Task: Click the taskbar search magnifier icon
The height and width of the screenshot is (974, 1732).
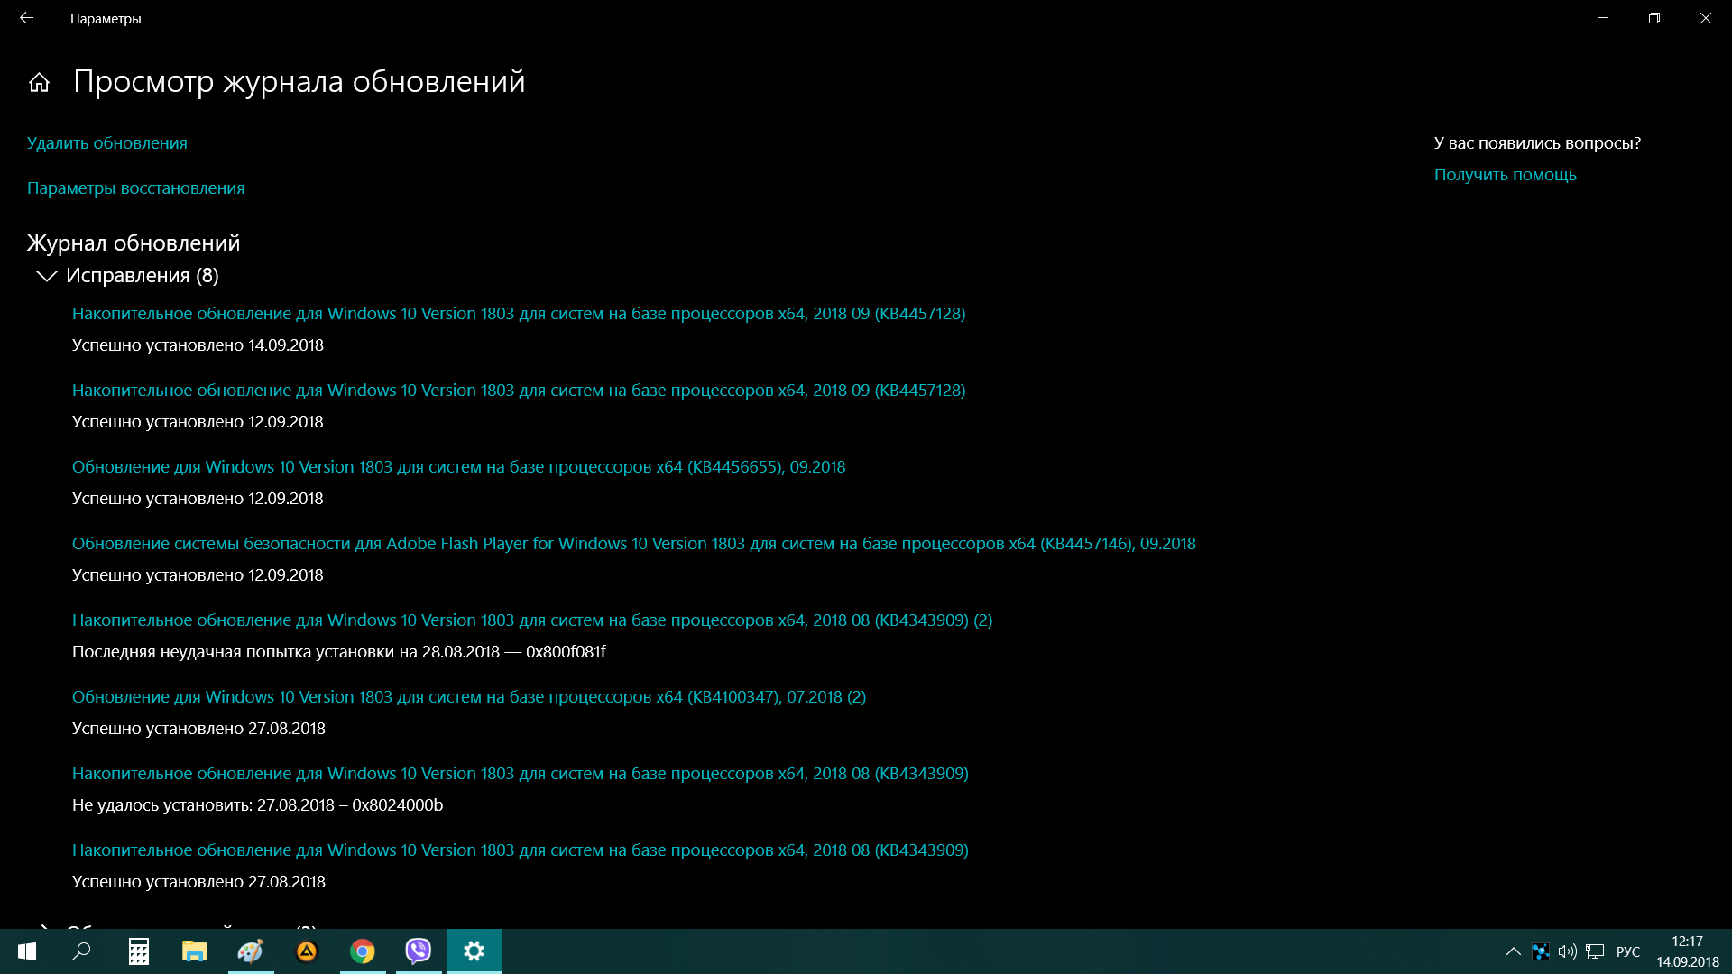Action: pos(81,951)
